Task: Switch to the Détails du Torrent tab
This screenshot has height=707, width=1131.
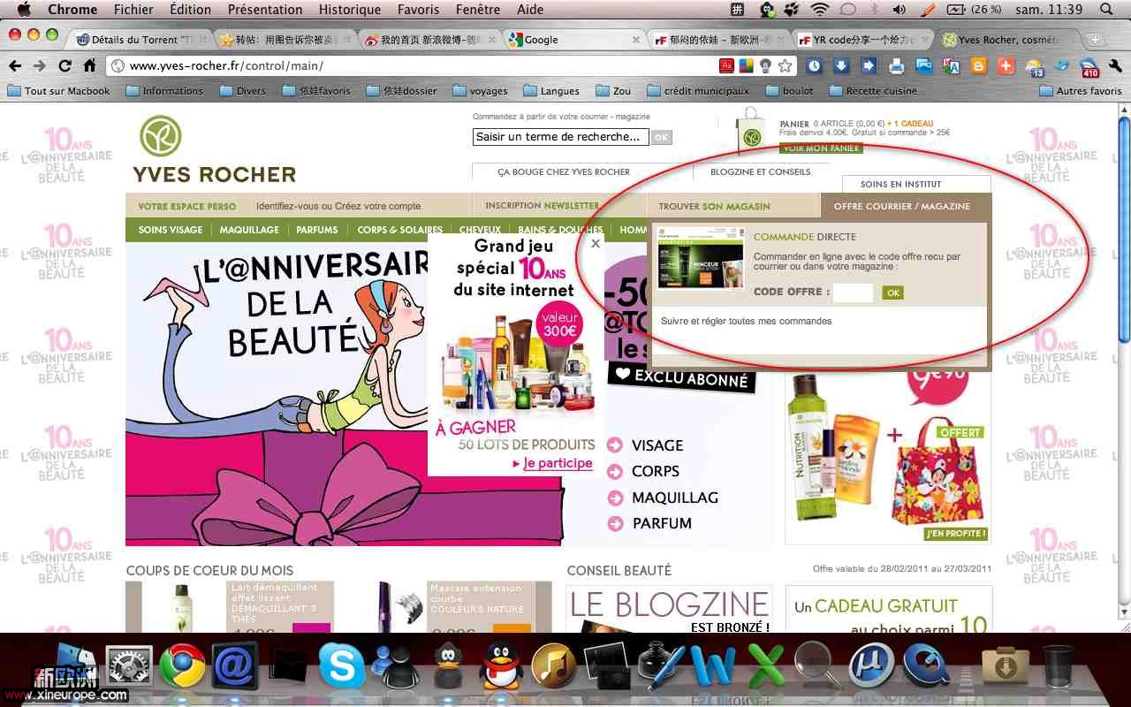Action: click(x=141, y=40)
